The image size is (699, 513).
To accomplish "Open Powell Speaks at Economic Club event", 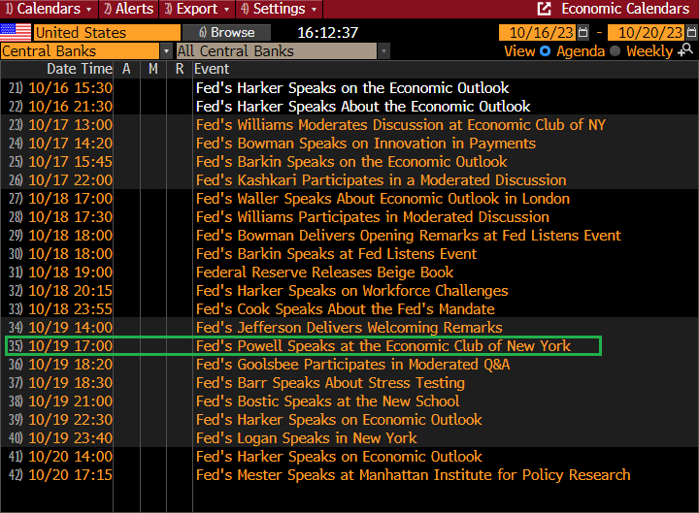I will (x=383, y=346).
